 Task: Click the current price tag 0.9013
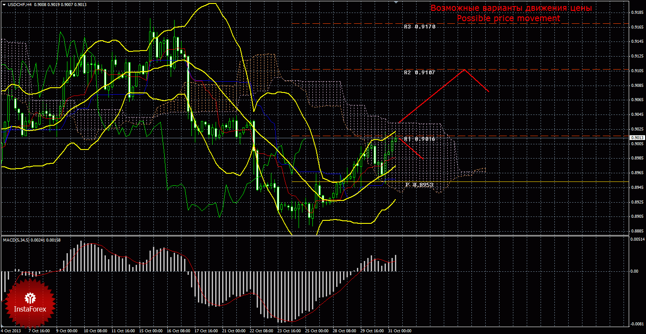[x=638, y=137]
